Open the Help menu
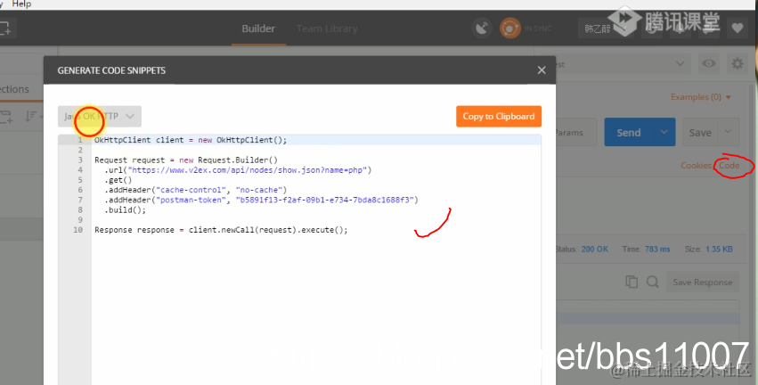Image resolution: width=758 pixels, height=385 pixels. (21, 4)
